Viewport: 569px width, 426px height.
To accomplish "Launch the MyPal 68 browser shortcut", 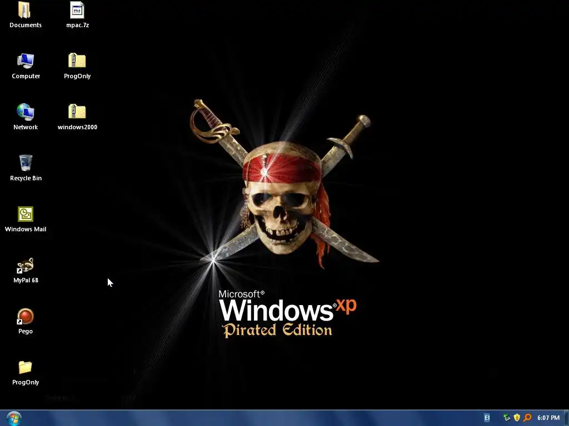I will coord(26,271).
